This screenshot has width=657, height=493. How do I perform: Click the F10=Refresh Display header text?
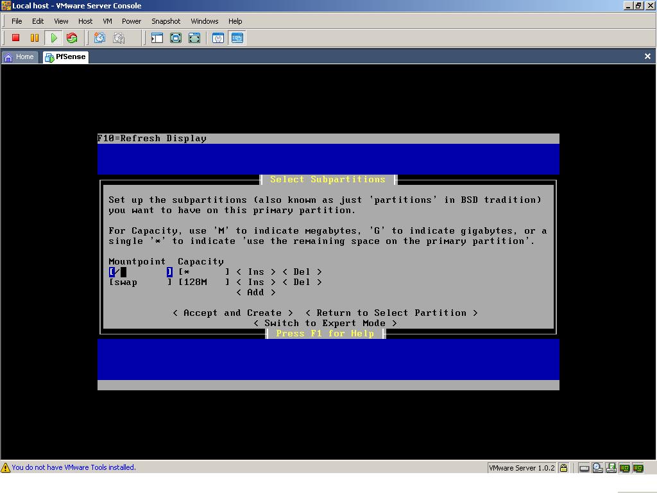point(151,139)
